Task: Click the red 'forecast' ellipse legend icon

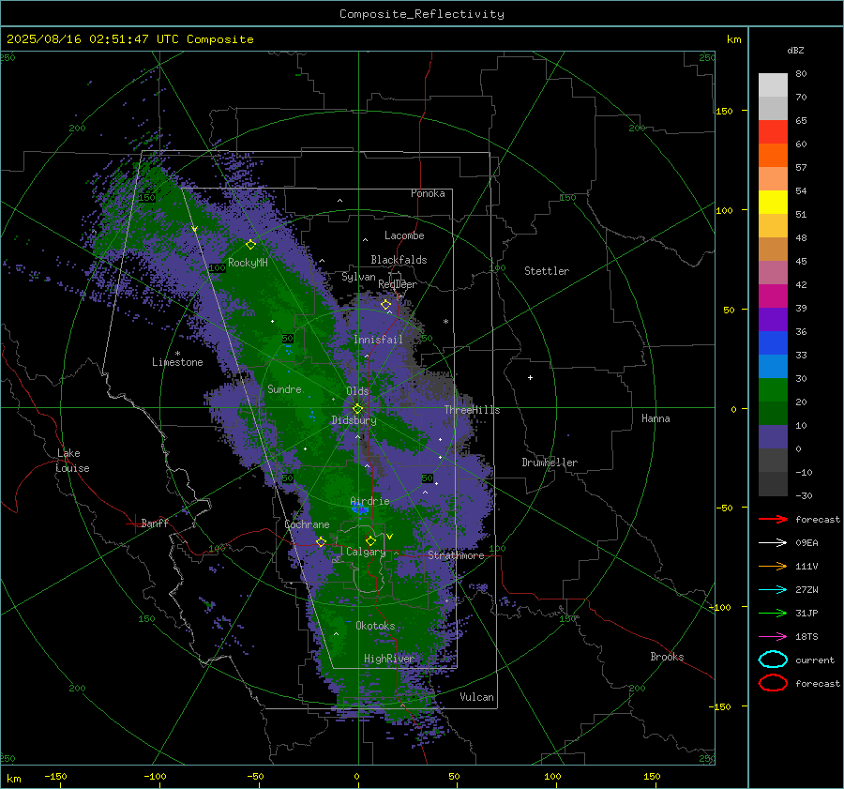Action: pos(773,683)
